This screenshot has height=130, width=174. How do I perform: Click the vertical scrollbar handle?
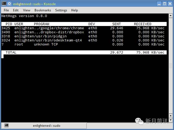tap(170, 66)
